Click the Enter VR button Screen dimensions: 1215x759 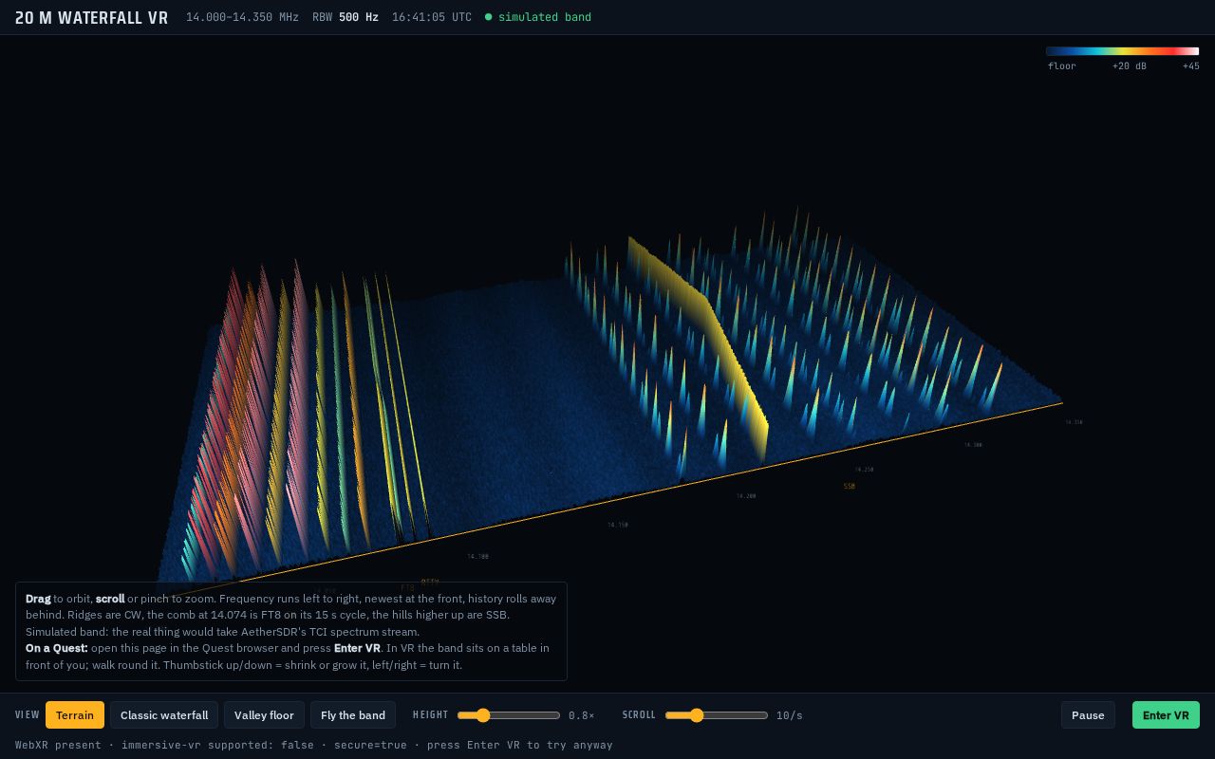point(1166,714)
